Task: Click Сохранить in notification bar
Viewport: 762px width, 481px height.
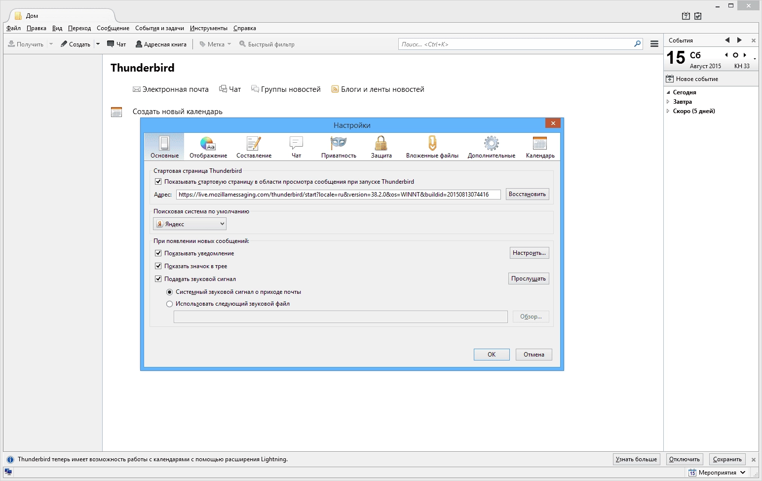Action: (x=727, y=459)
